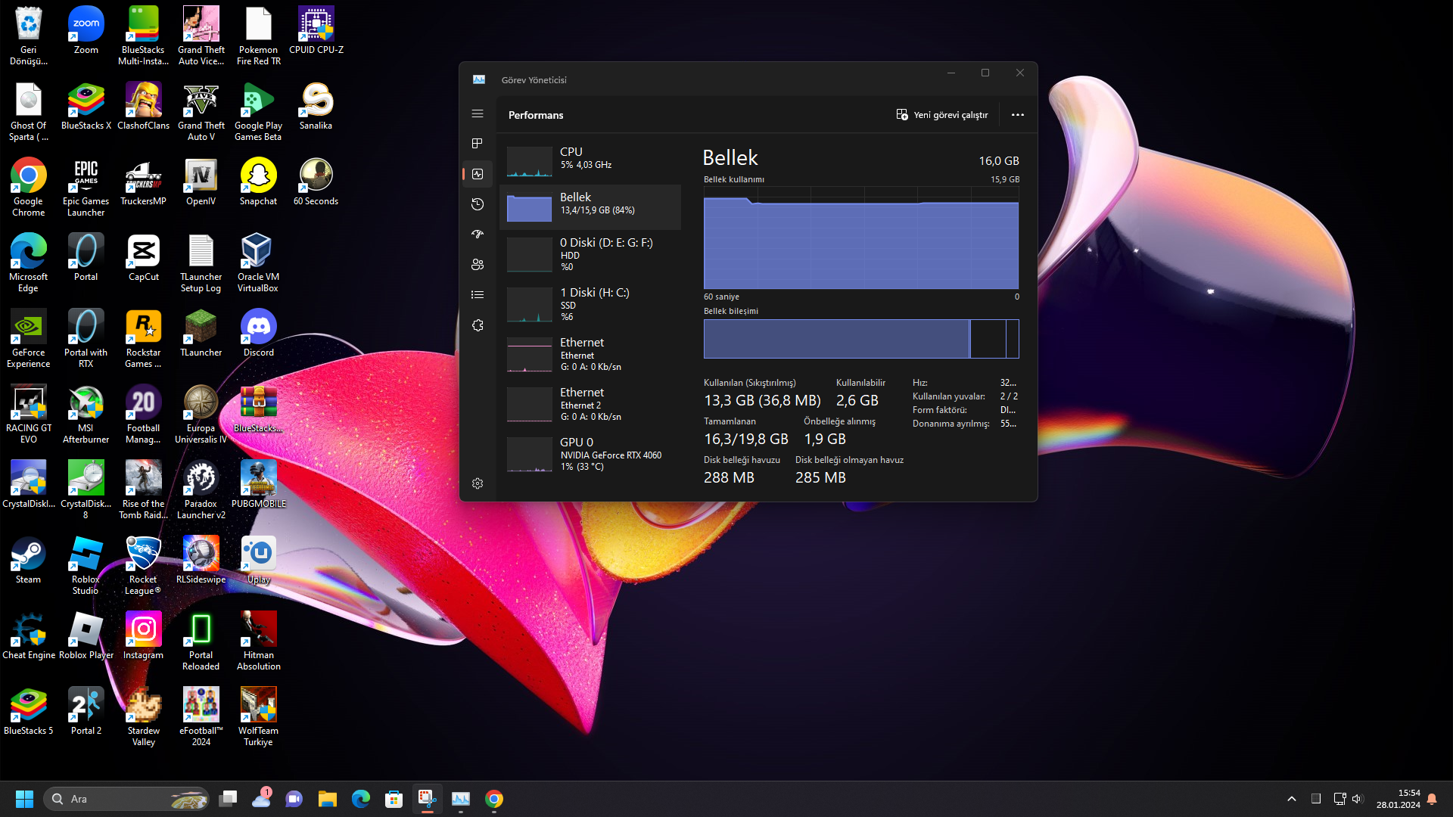Open Startup apps icon in sidebar
The width and height of the screenshot is (1453, 817).
click(477, 235)
